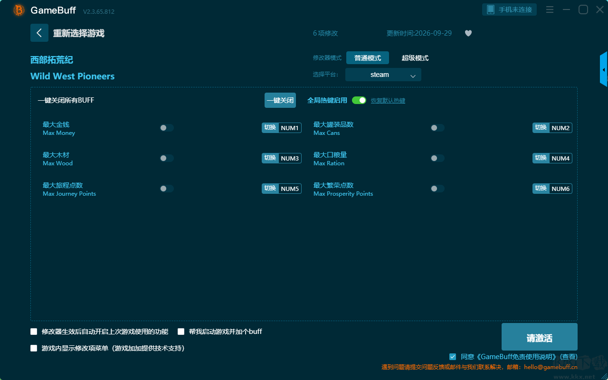Turn on Max Prosperity Points switch
608x380 pixels.
(437, 189)
